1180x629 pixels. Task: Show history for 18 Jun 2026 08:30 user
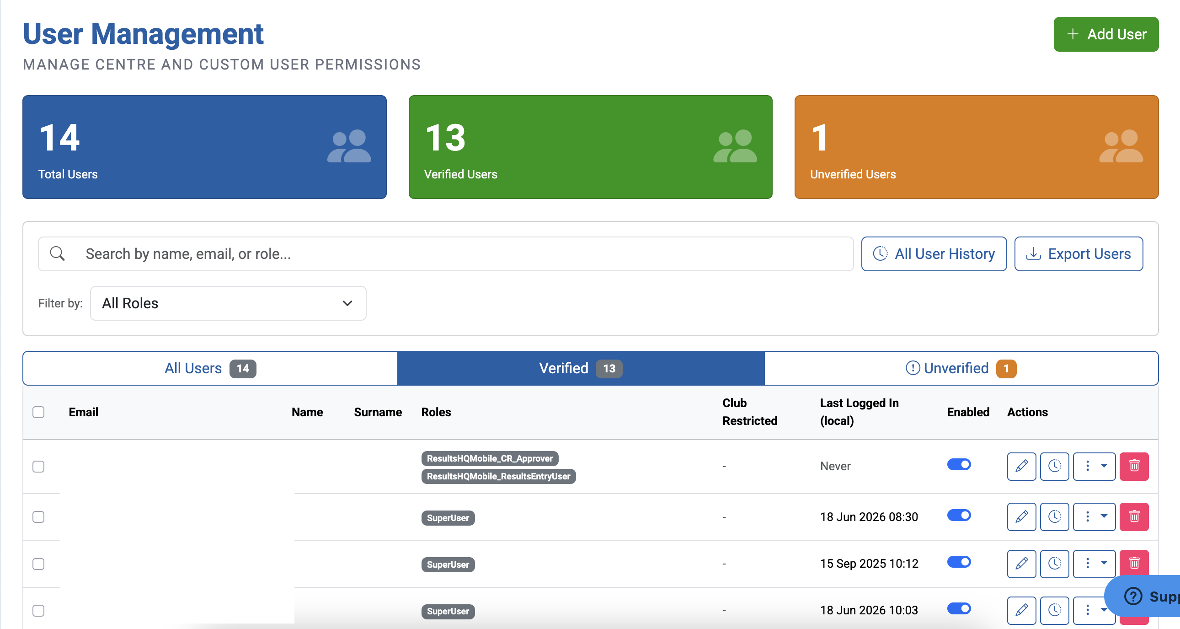pyautogui.click(x=1054, y=516)
